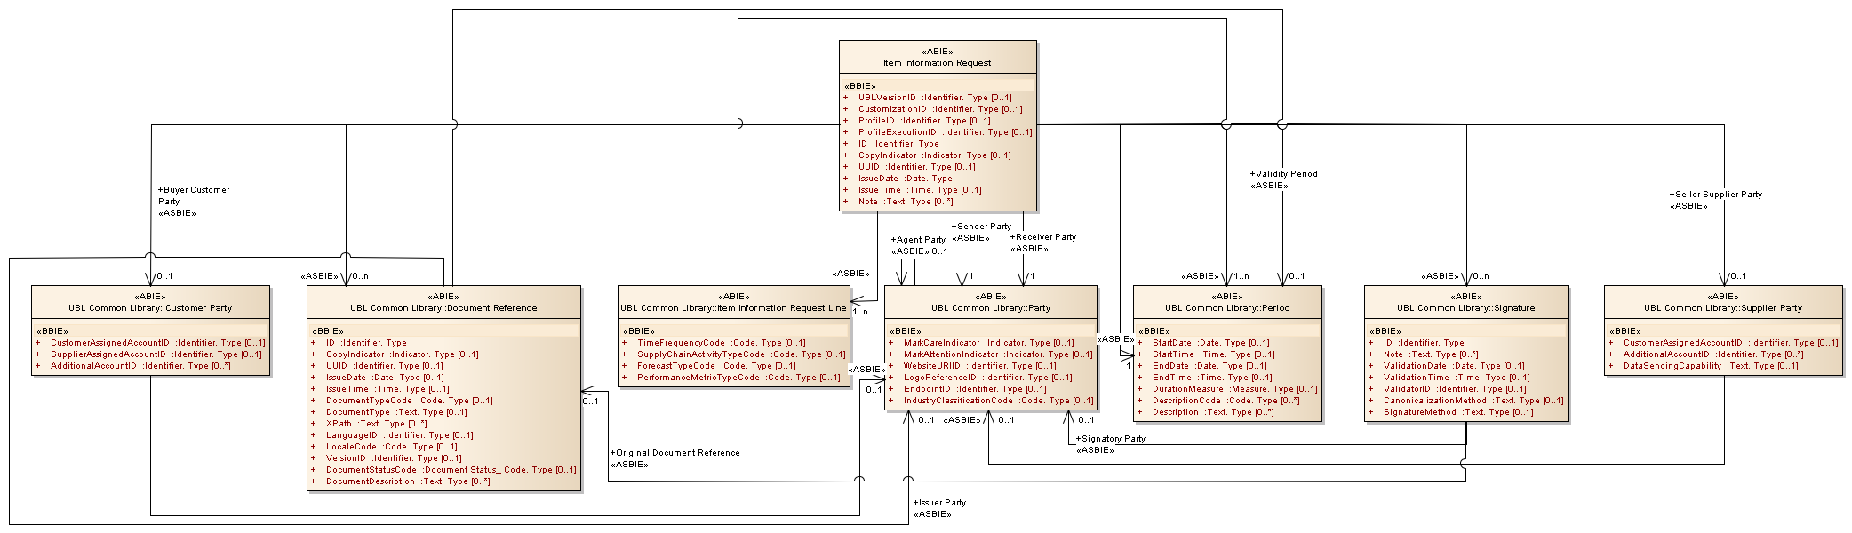1852x533 pixels.
Task: Click the UBL Common Library::Customer Party class title
Action: pos(150,308)
